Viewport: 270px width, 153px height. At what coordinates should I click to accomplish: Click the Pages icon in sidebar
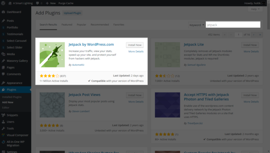(x=3, y=67)
